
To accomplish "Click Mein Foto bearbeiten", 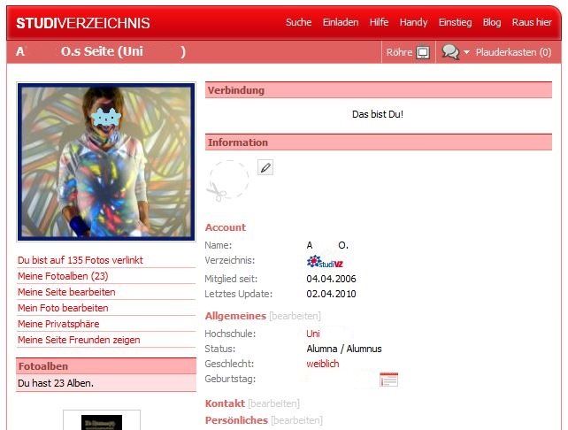I will 63,308.
